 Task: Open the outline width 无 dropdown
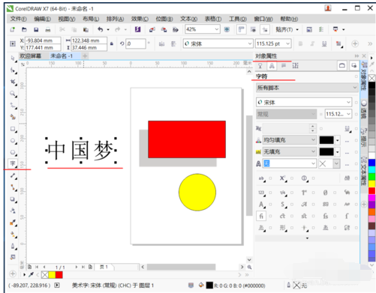coord(313,163)
